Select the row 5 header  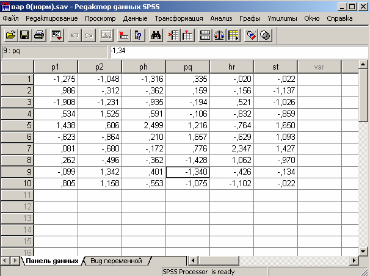pos(17,125)
